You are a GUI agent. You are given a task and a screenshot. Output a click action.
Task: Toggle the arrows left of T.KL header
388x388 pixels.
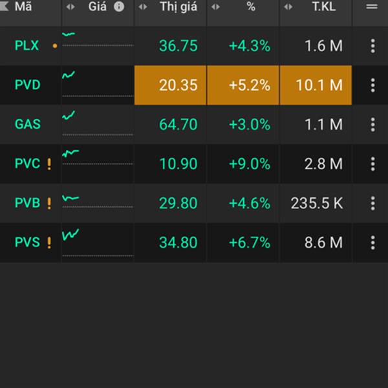(288, 6)
